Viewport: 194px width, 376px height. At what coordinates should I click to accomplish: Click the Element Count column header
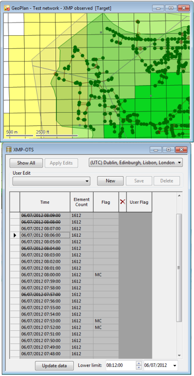tap(82, 202)
